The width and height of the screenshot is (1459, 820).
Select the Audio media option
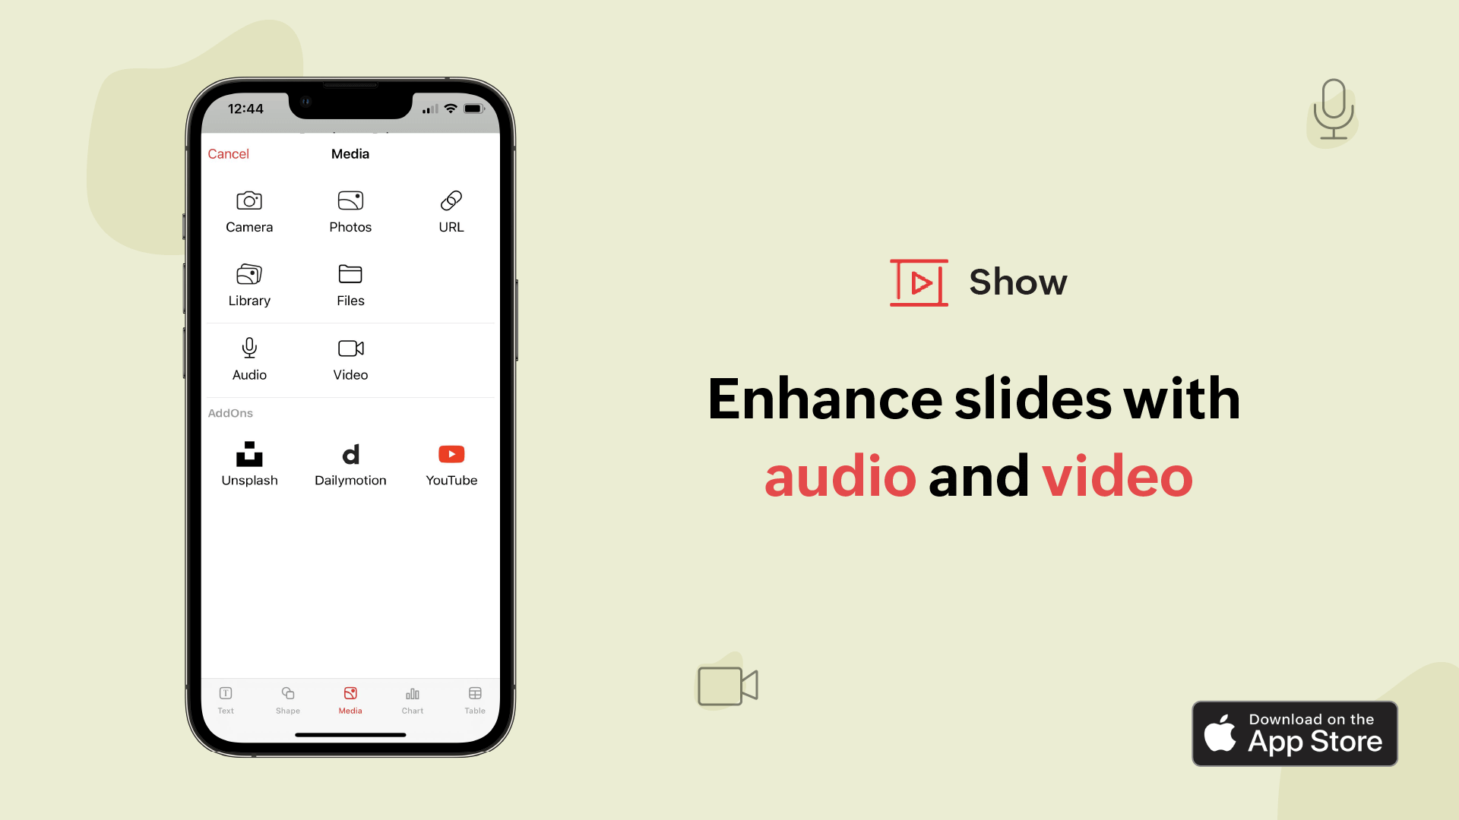pos(249,358)
